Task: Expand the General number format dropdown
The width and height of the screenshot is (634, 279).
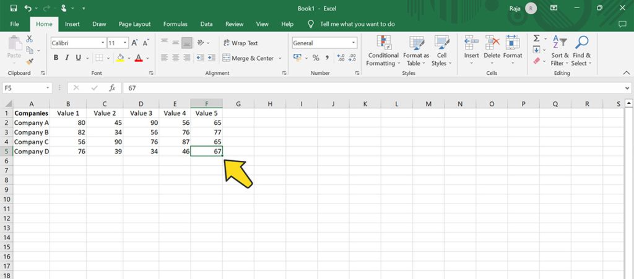Action: [354, 43]
